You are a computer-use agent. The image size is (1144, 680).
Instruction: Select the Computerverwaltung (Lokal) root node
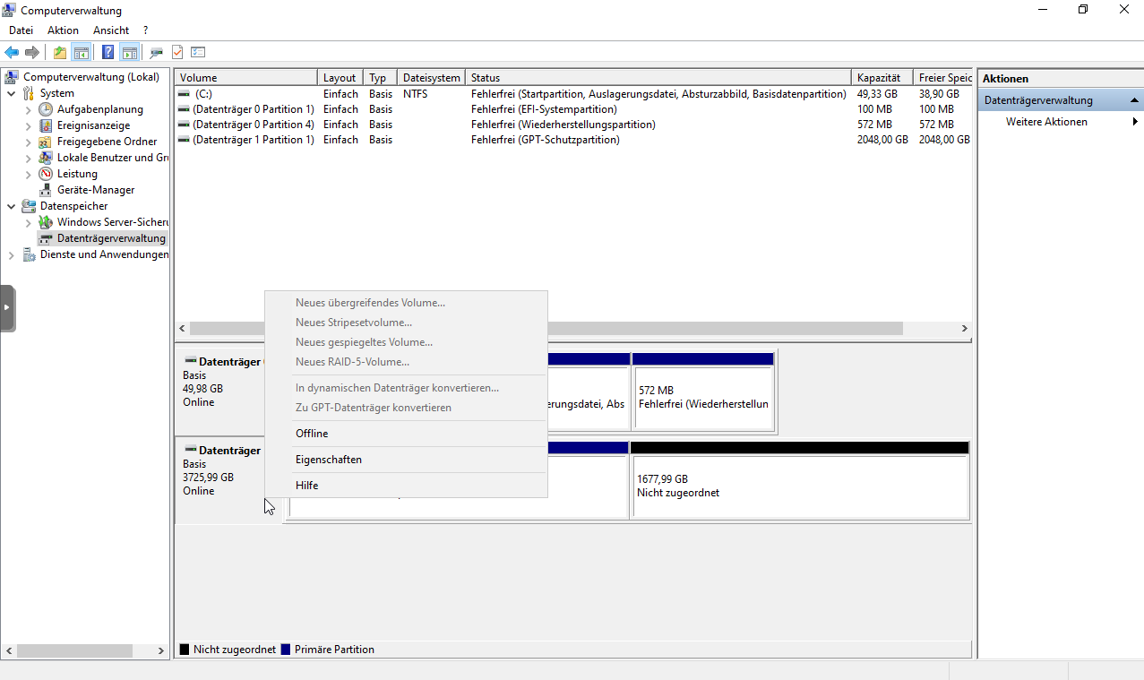tap(91, 77)
